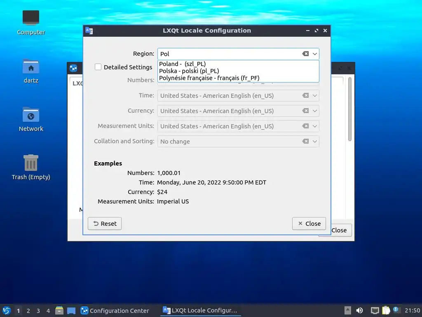Image resolution: width=422 pixels, height=317 pixels.
Task: Click the taskbar clock showing 21:50
Action: coord(412,310)
